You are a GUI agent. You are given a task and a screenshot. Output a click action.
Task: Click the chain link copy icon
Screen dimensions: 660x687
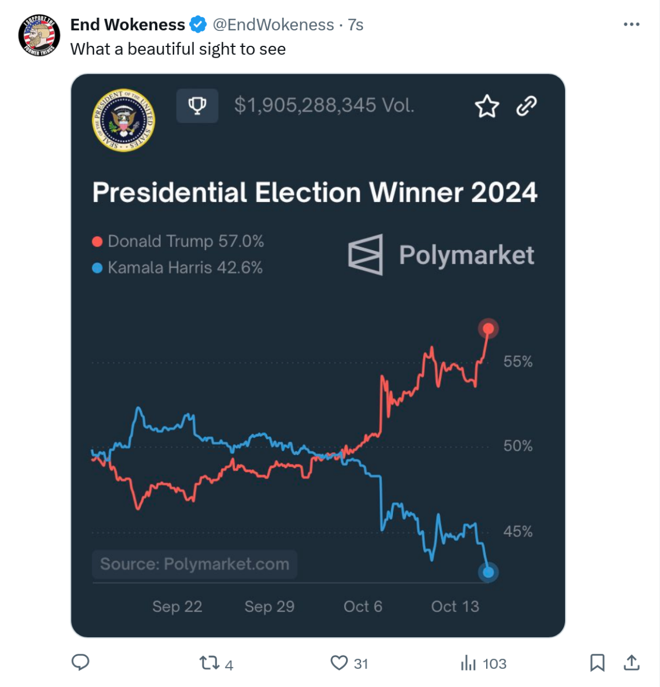(x=527, y=106)
